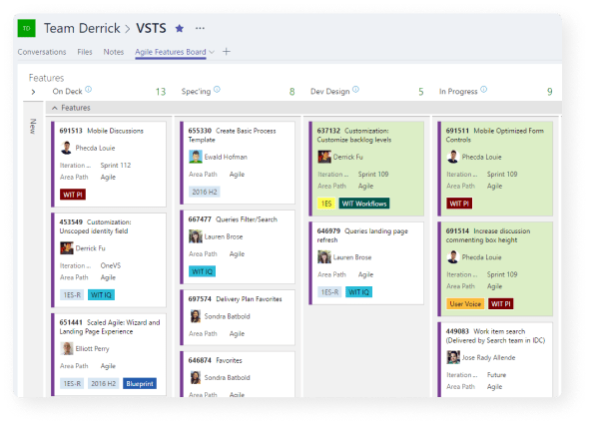Switch to the Files tab

coord(85,52)
